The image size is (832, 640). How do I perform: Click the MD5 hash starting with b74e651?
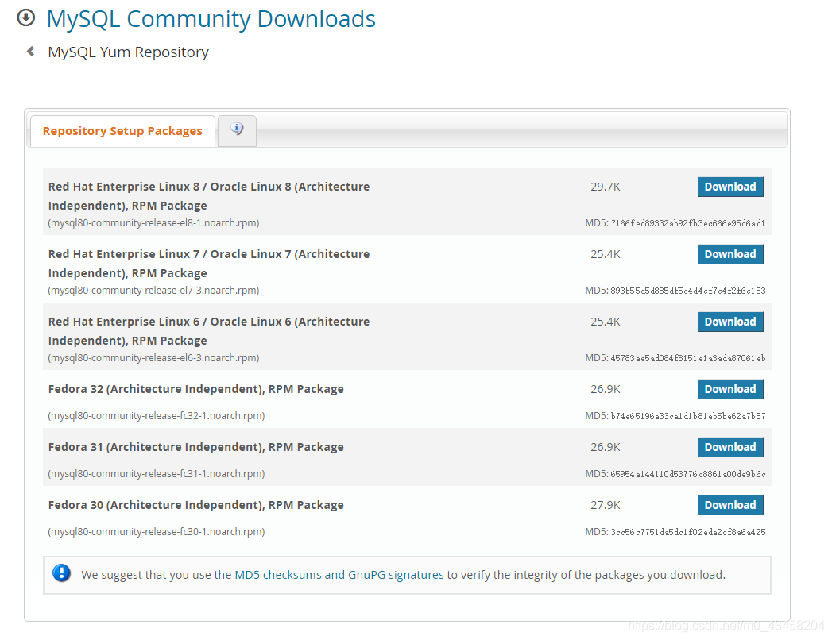[x=687, y=416]
